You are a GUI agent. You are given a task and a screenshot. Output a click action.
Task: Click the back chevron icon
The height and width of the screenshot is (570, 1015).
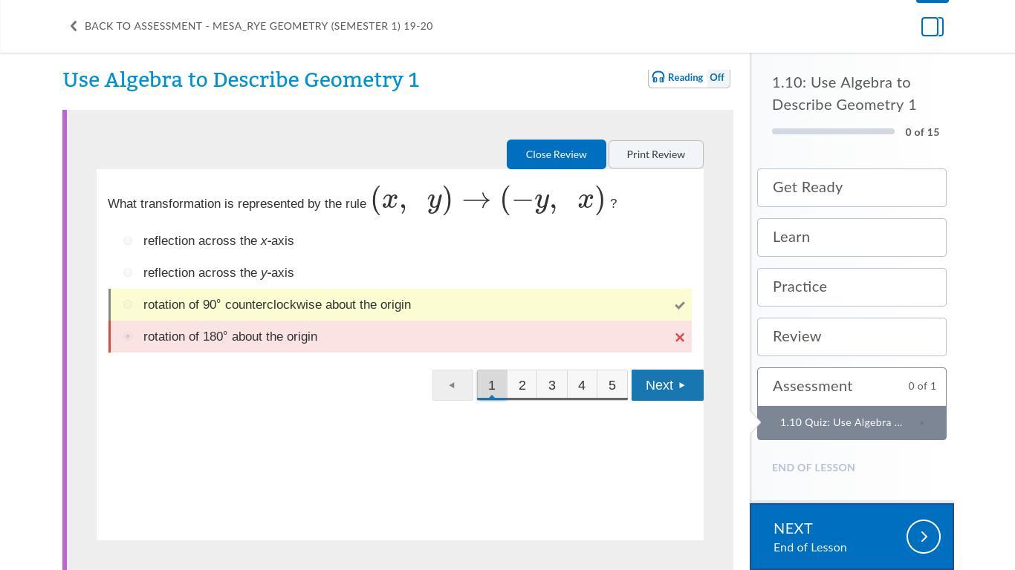click(x=74, y=26)
